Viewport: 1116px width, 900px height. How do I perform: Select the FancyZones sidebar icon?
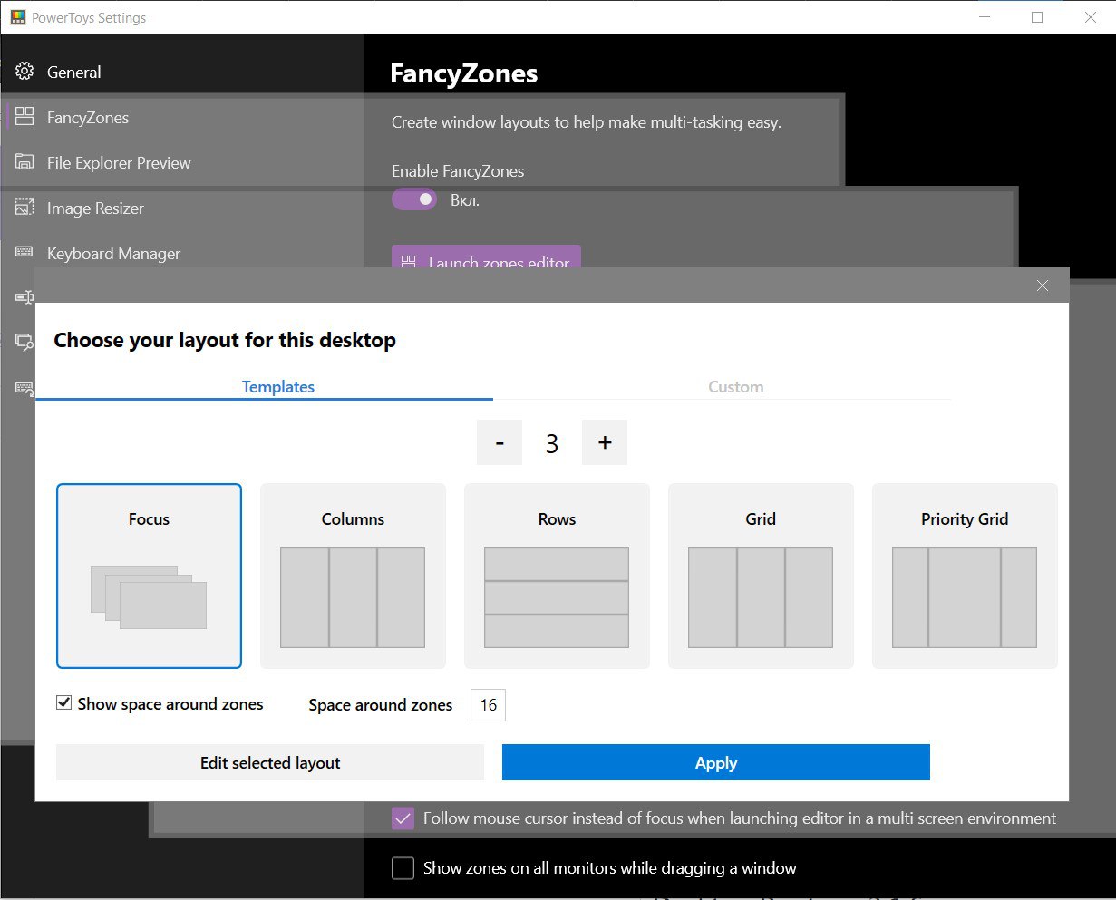pos(24,117)
